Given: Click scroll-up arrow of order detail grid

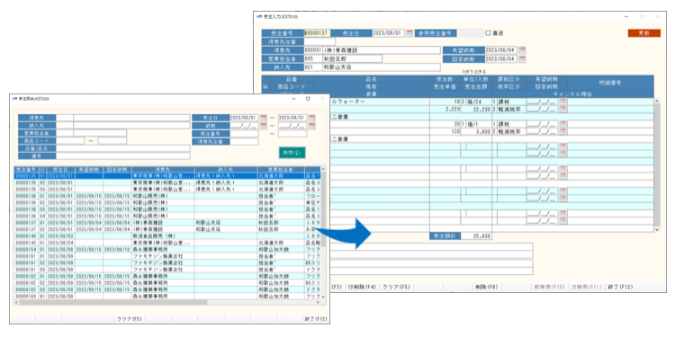Looking at the screenshot, I should pos(657,101).
